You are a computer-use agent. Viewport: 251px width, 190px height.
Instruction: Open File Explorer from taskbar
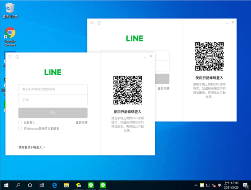coord(67,185)
